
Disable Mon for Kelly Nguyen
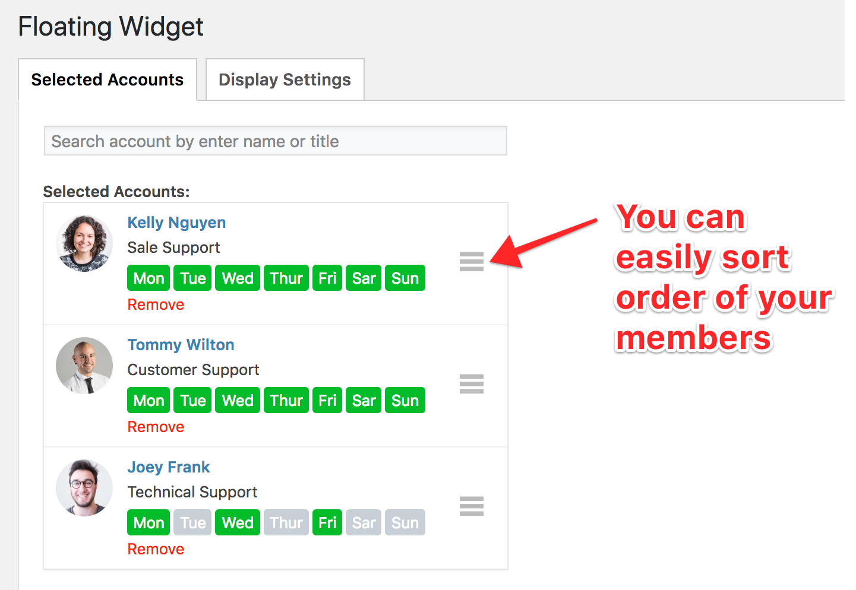[x=149, y=278]
